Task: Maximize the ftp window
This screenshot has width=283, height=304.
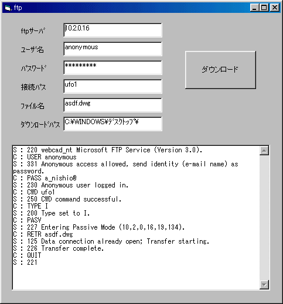Action: click(x=264, y=8)
